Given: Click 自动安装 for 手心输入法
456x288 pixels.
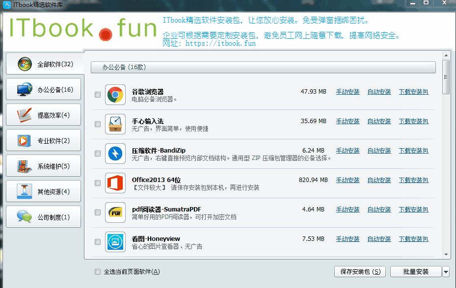Looking at the screenshot, I should point(379,121).
